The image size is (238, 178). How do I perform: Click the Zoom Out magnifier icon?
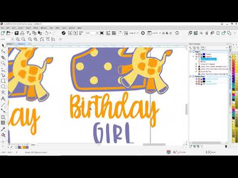[23, 39]
